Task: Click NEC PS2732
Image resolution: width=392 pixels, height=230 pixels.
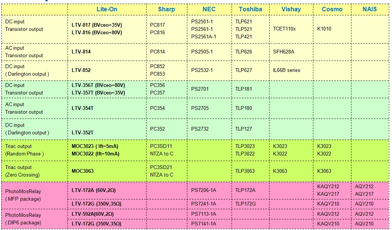Action: coord(200,129)
